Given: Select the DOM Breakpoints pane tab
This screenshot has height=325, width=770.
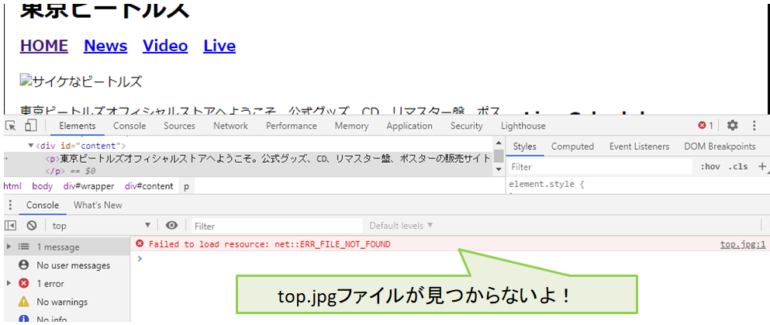Looking at the screenshot, I should (720, 147).
